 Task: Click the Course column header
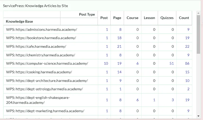[x=132, y=18]
